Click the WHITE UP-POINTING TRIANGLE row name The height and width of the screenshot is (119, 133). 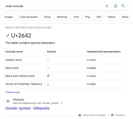coord(24,84)
